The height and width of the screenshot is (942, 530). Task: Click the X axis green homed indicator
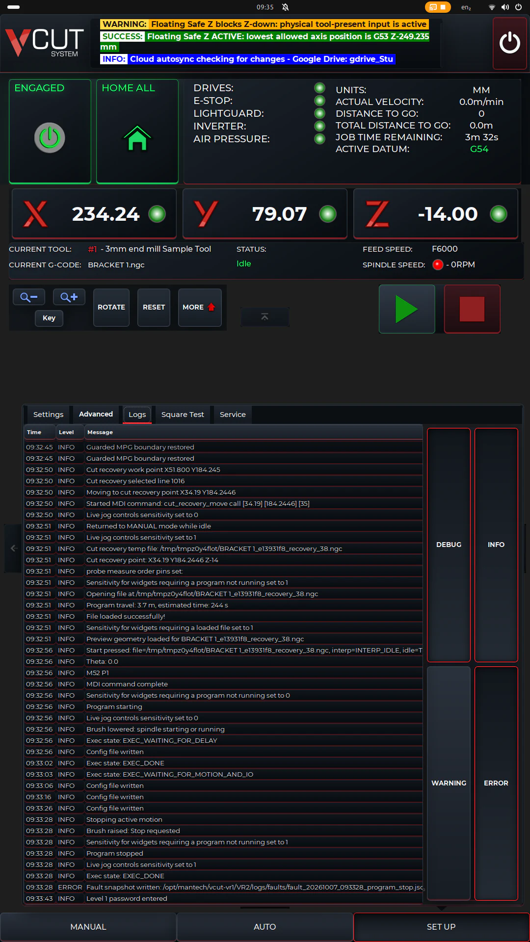tap(157, 214)
